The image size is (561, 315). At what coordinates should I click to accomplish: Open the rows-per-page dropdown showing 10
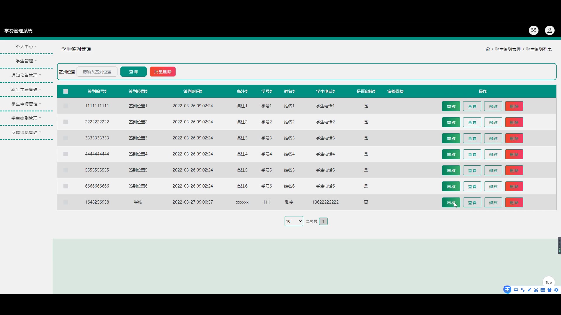(x=294, y=221)
